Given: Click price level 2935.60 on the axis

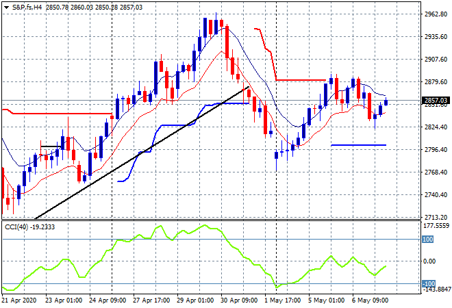Looking at the screenshot, I should click(x=436, y=36).
